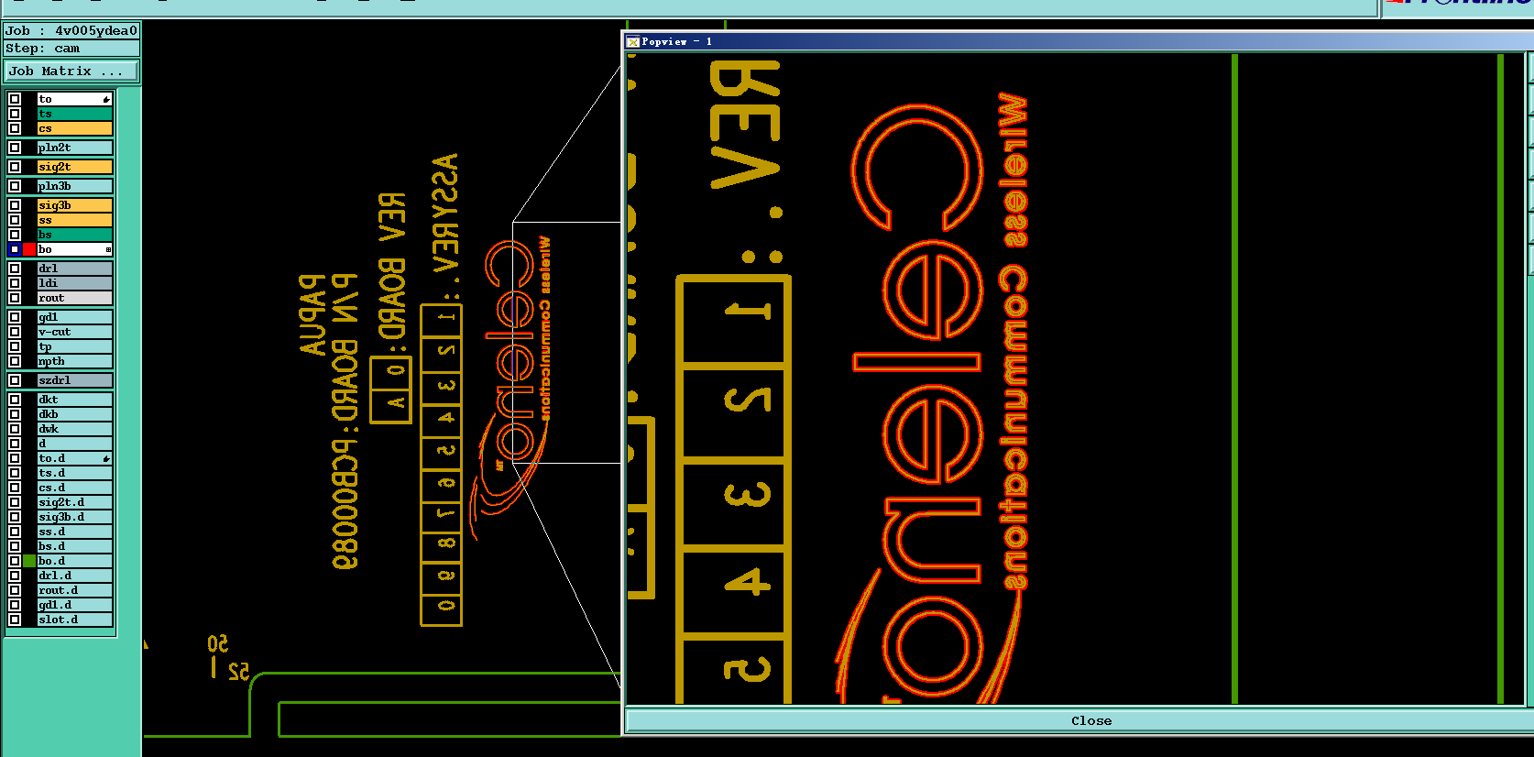Viewport: 1534px width, 757px height.
Task: Select the dkb layer name
Action: pyautogui.click(x=74, y=414)
